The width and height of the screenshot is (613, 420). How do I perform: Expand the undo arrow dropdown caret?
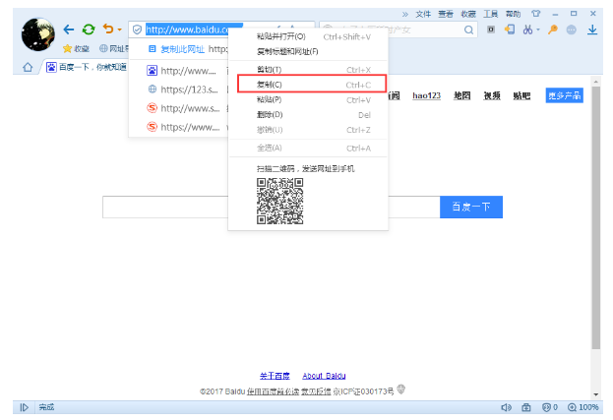click(x=120, y=30)
